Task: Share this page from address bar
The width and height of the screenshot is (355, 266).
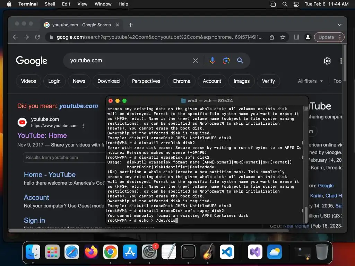Action: (x=272, y=37)
